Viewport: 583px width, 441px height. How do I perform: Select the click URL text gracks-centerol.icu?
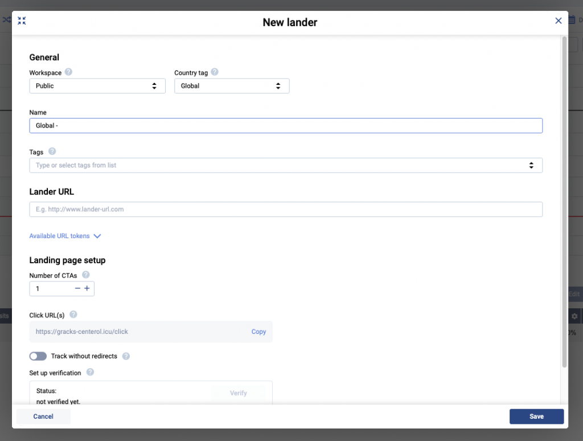coord(82,332)
